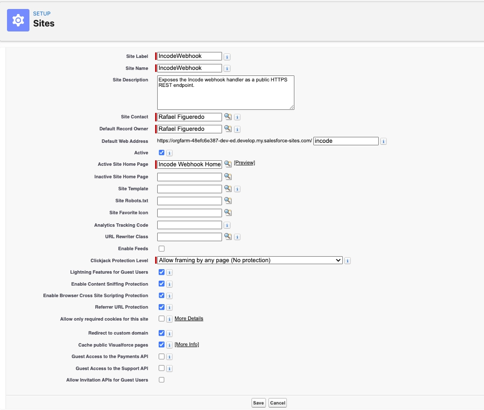Click the Site Name input field
The width and height of the screenshot is (484, 410).
tap(190, 68)
